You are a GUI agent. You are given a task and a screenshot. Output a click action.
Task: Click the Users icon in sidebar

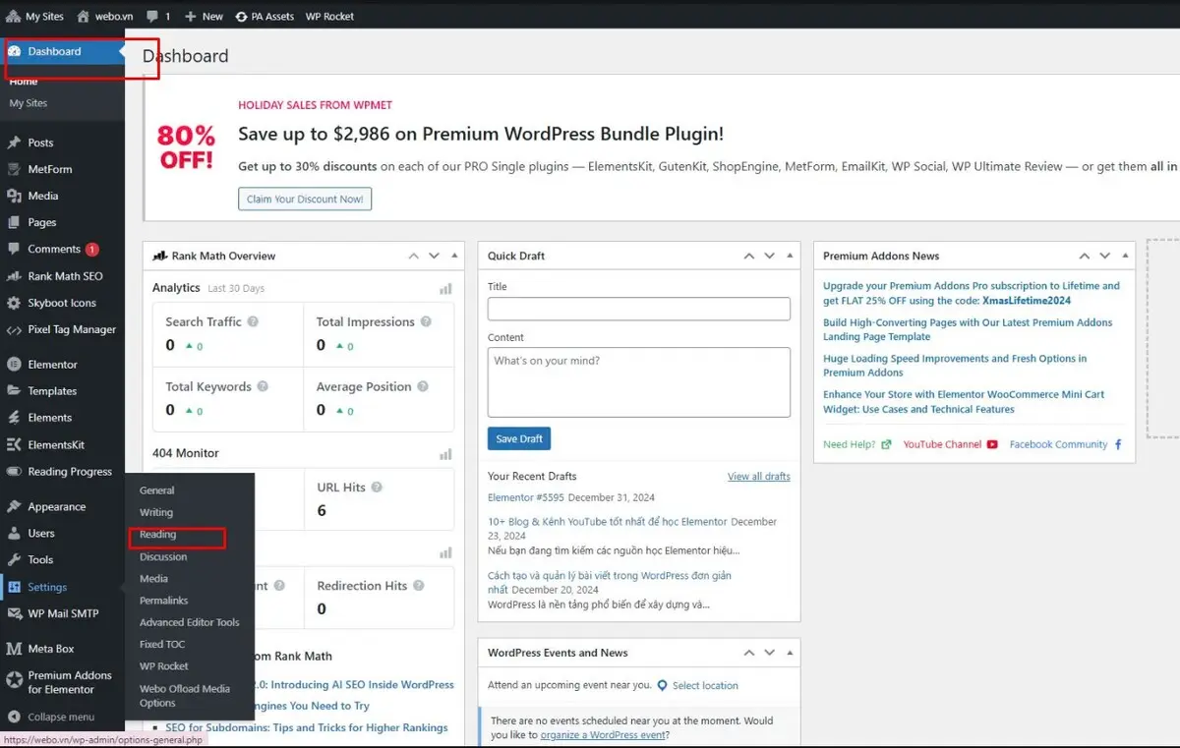click(14, 533)
